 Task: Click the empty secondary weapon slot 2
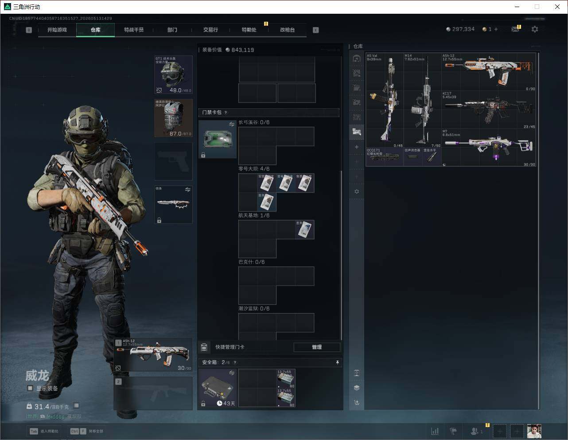pos(153,393)
